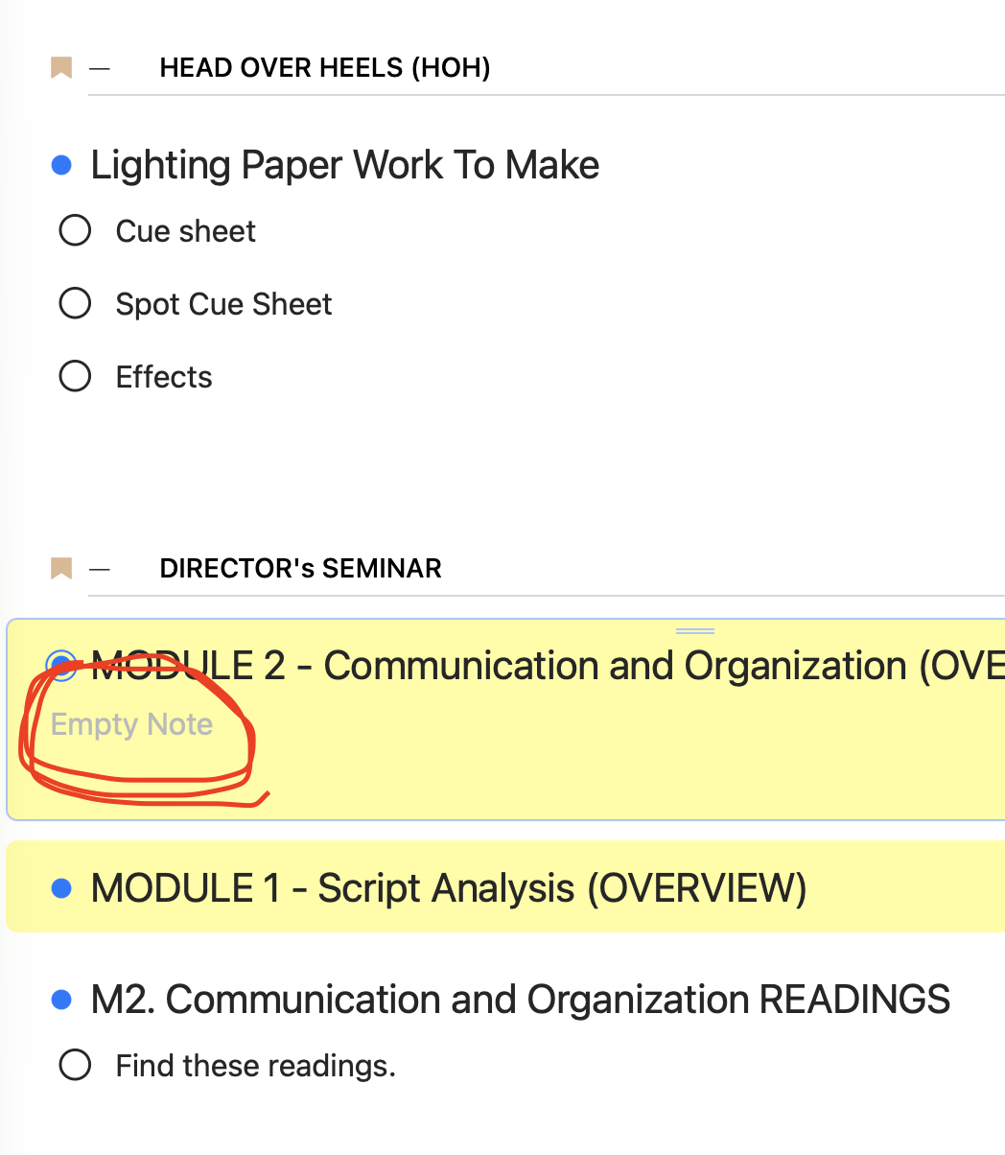Click the M2. Communication and Organization READINGS title

tap(521, 1001)
